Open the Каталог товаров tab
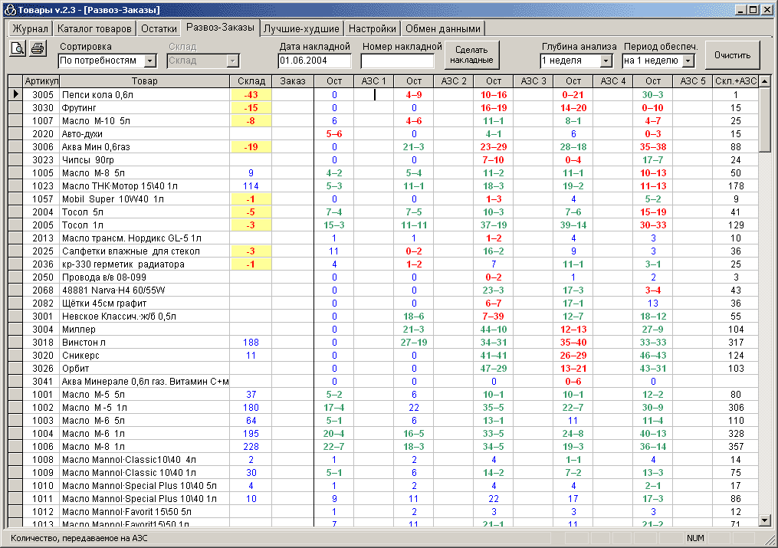 [94, 29]
